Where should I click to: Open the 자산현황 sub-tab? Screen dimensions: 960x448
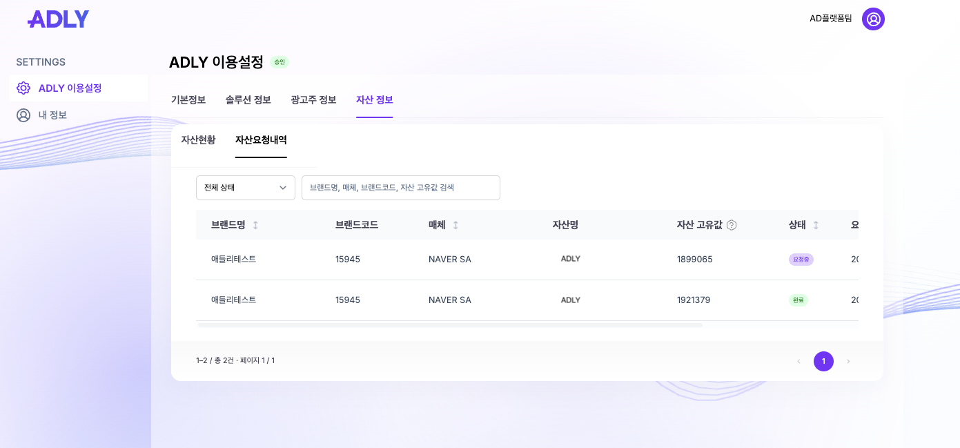click(x=198, y=140)
